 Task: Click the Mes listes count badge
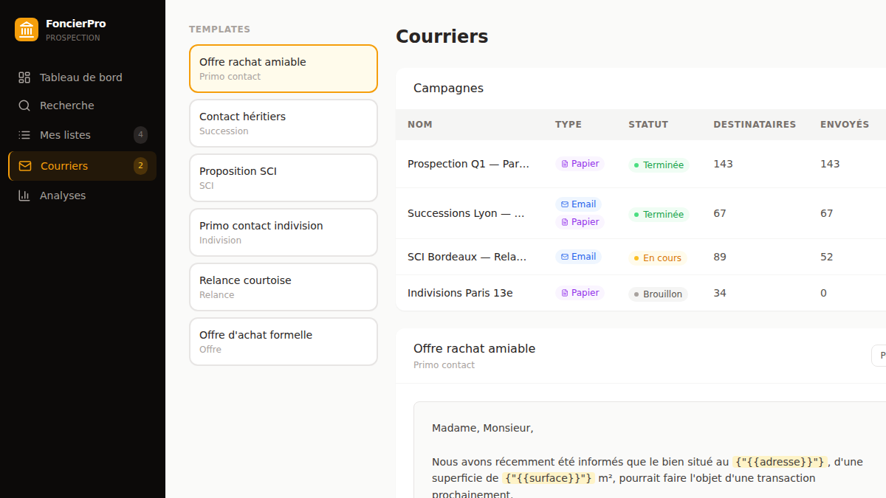pyautogui.click(x=140, y=135)
